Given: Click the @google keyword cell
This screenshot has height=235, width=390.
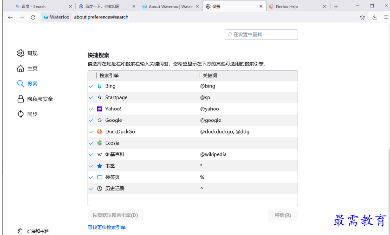Looking at the screenshot, I should (x=211, y=120).
